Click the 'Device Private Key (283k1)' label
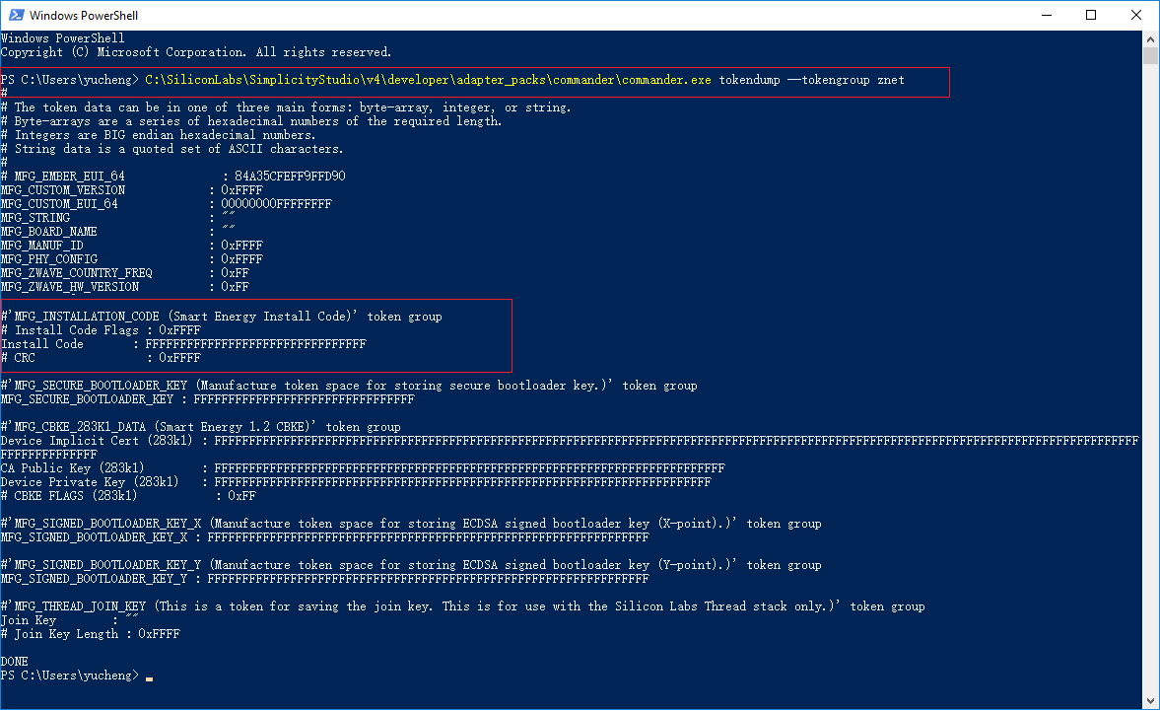This screenshot has width=1160, height=711. click(90, 482)
